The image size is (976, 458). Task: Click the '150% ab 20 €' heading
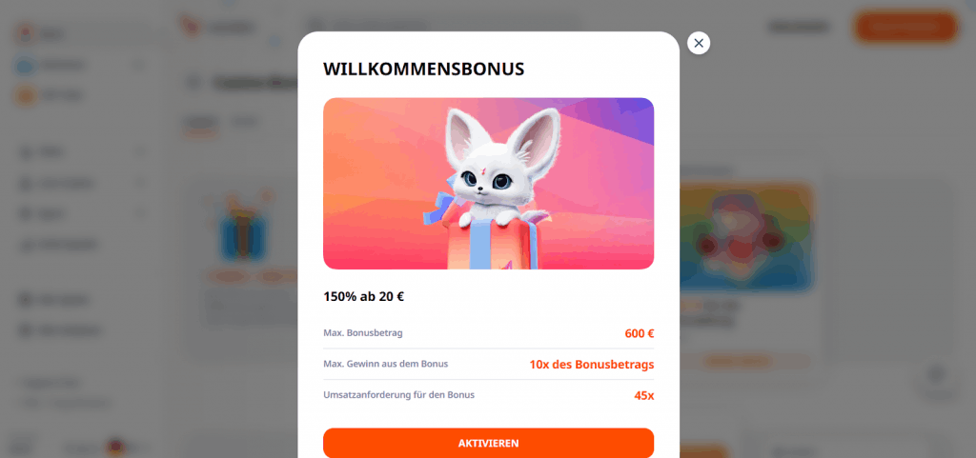tap(363, 296)
